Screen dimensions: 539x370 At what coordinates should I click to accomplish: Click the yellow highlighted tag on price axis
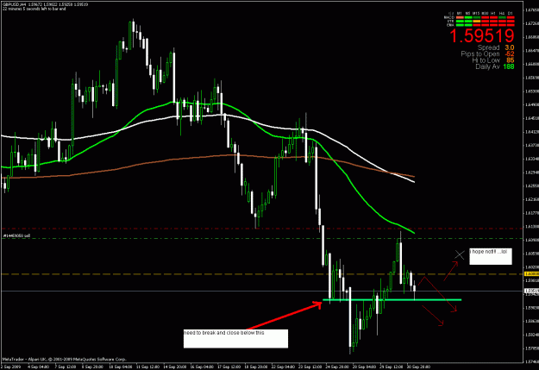coord(531,274)
